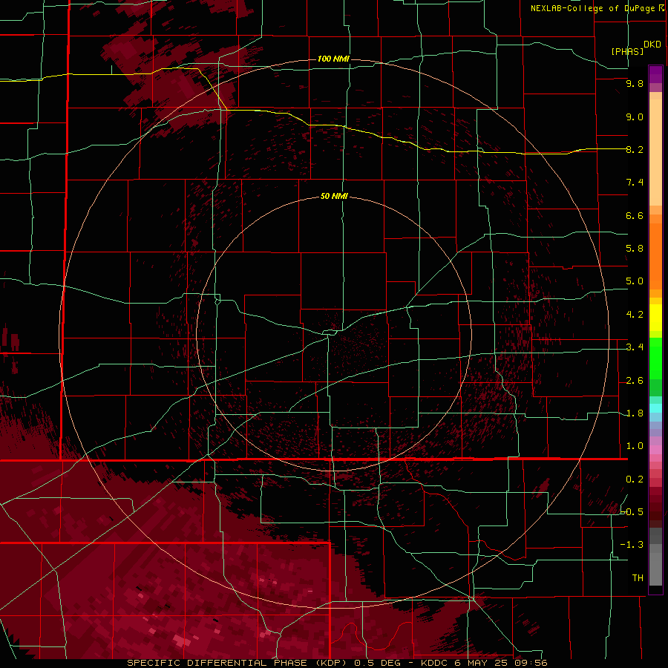Click the 7.4 scale value
Image resolution: width=668 pixels, height=668 pixels.
(x=635, y=183)
